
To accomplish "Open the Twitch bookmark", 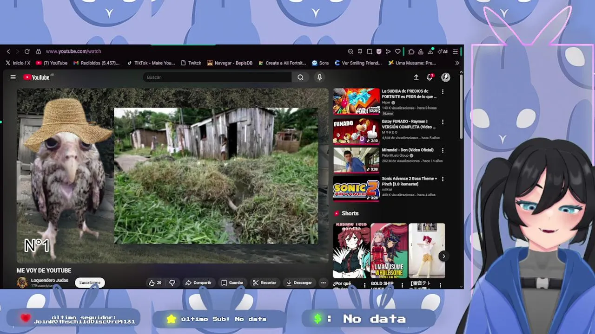I will 191,63.
